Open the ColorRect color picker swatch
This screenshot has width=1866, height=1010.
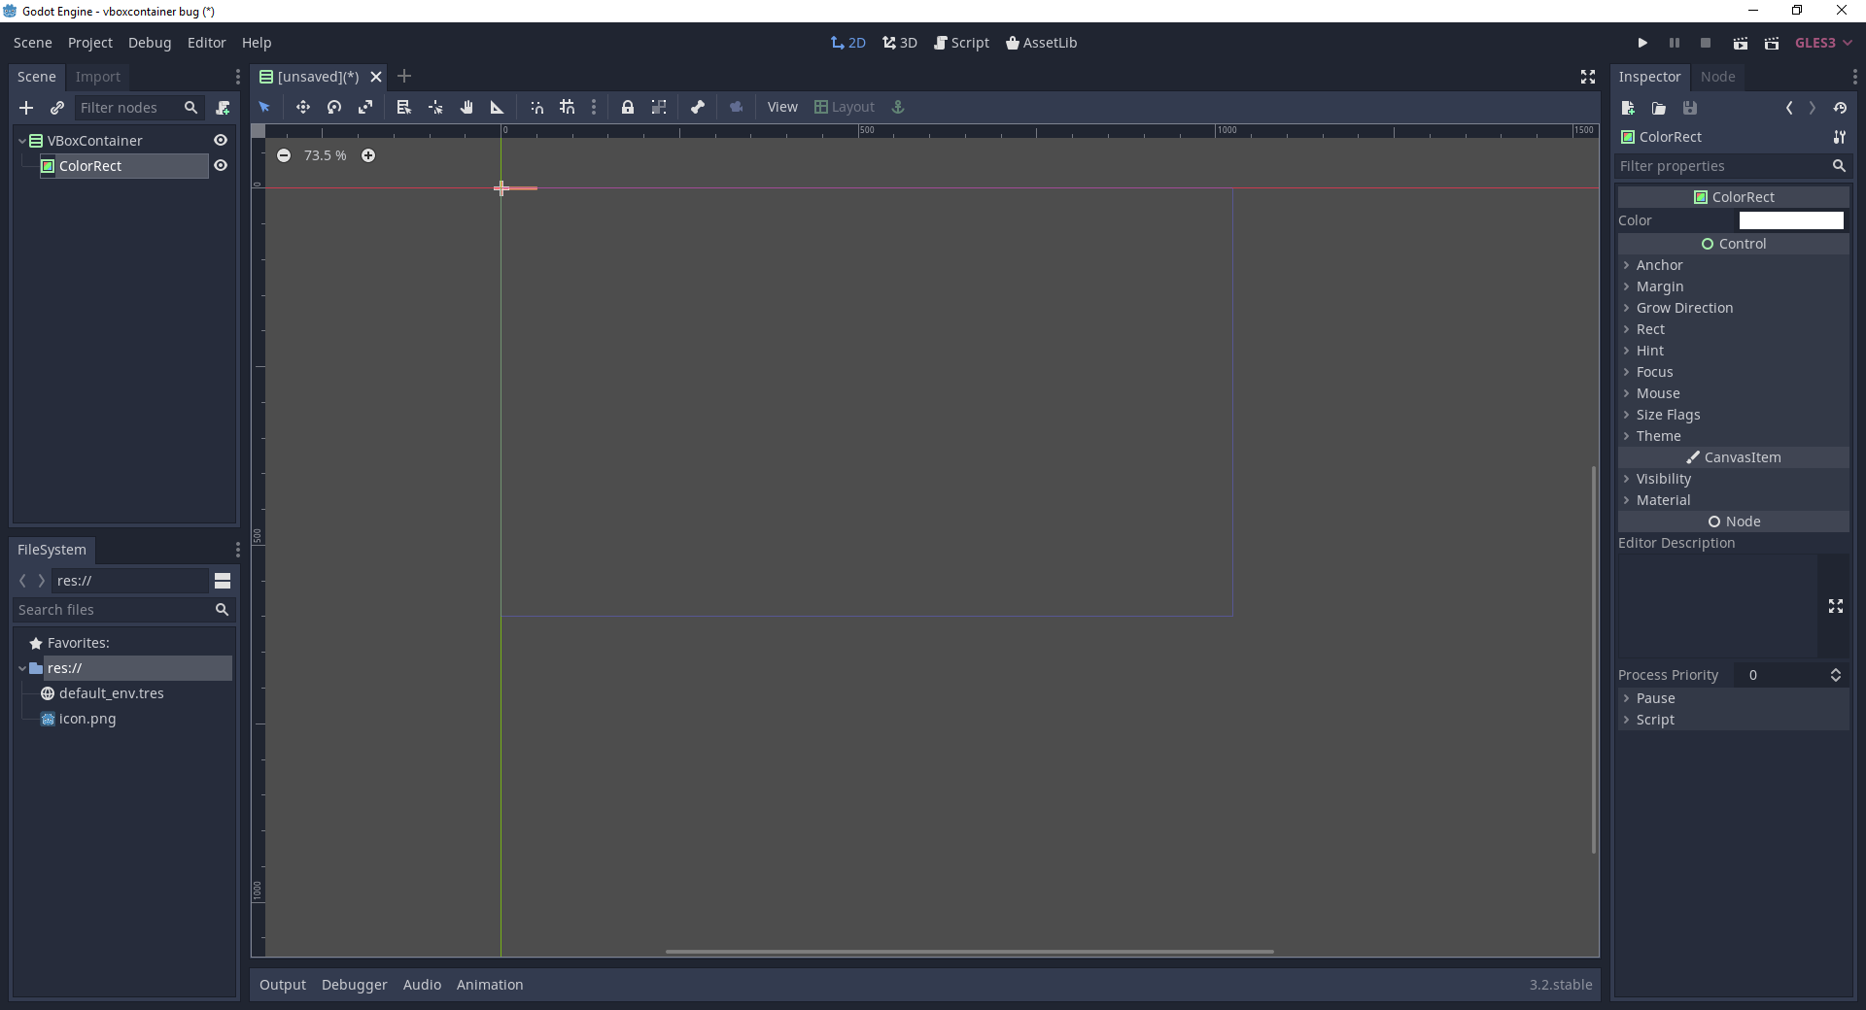(x=1791, y=220)
